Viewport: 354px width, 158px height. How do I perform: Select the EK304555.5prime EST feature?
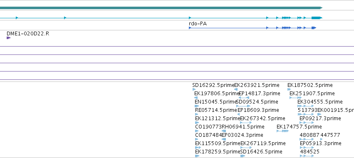(306, 106)
